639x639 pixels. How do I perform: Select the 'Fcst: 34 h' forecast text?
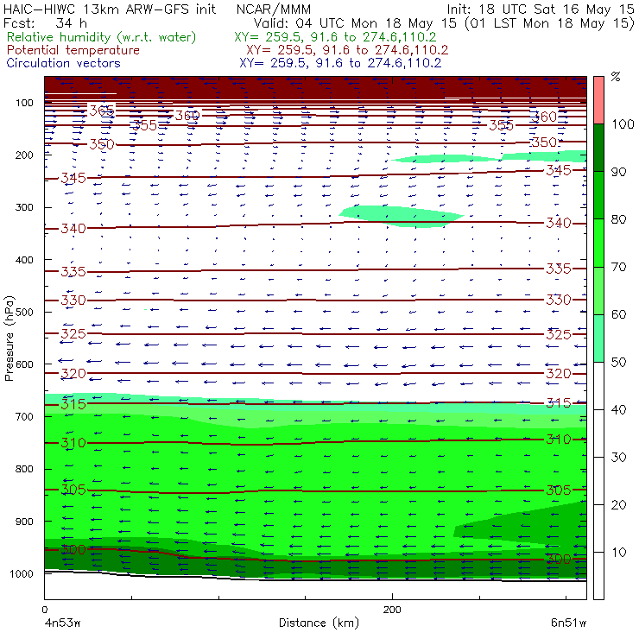(x=45, y=22)
